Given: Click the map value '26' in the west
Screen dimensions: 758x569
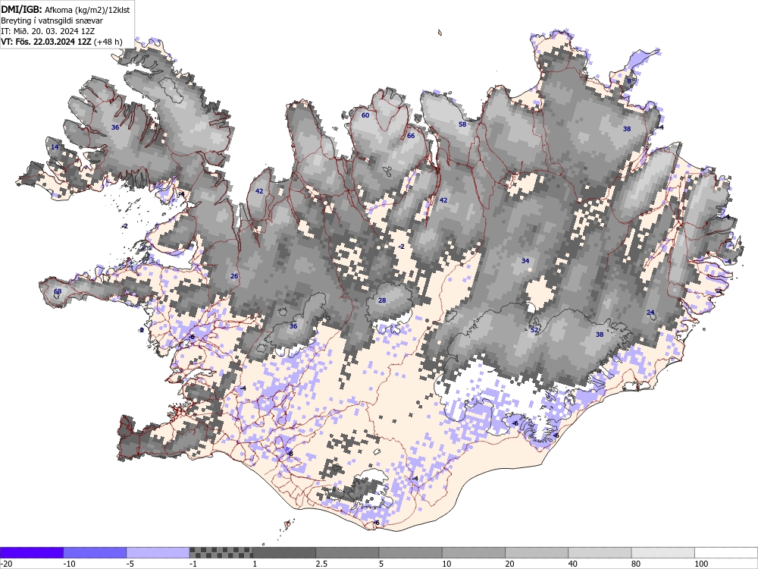Looking at the screenshot, I should [x=234, y=276].
